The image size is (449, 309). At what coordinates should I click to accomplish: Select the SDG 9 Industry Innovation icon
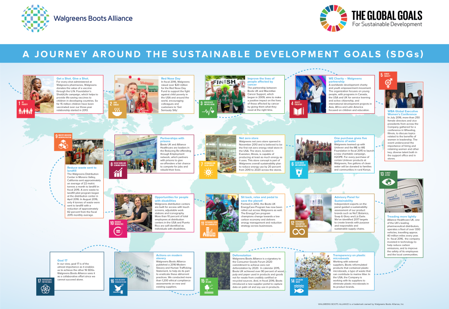(63, 141)
